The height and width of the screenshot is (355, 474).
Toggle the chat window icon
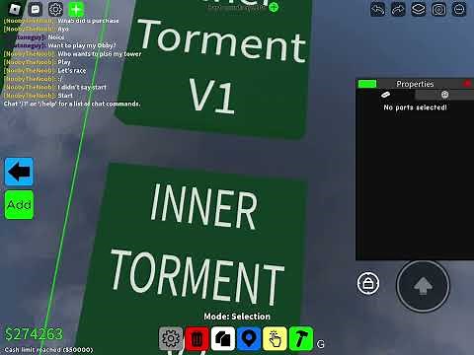[x=35, y=9]
